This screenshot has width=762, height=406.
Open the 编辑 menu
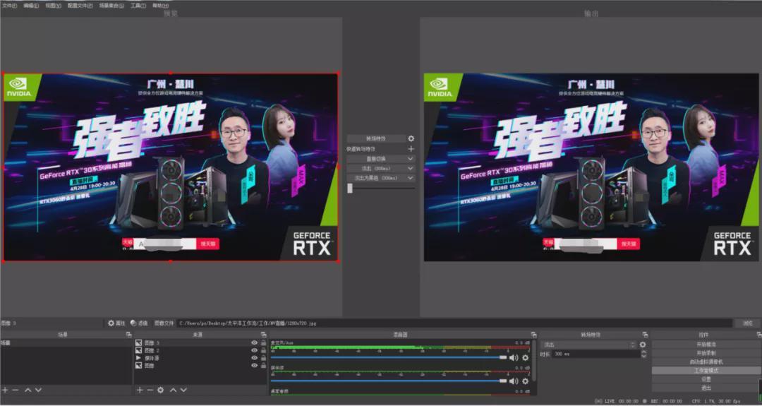(31, 6)
